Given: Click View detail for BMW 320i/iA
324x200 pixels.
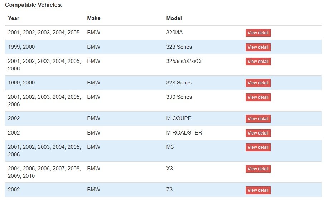Looking at the screenshot, I should (x=258, y=33).
